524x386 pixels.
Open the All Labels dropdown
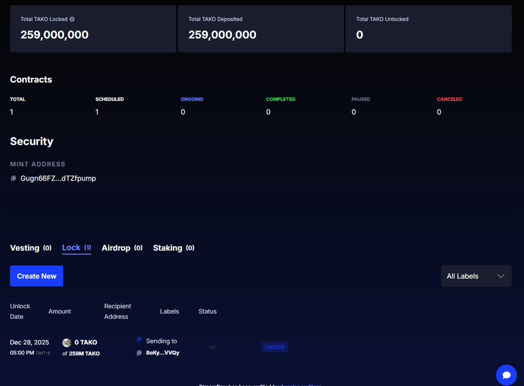476,276
